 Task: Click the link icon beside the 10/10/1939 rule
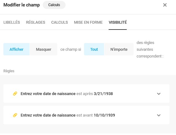tap(15, 115)
